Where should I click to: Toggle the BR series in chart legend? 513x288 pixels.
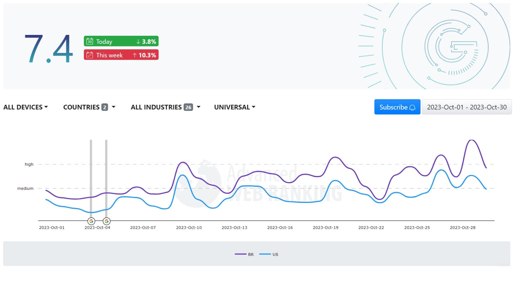point(250,254)
